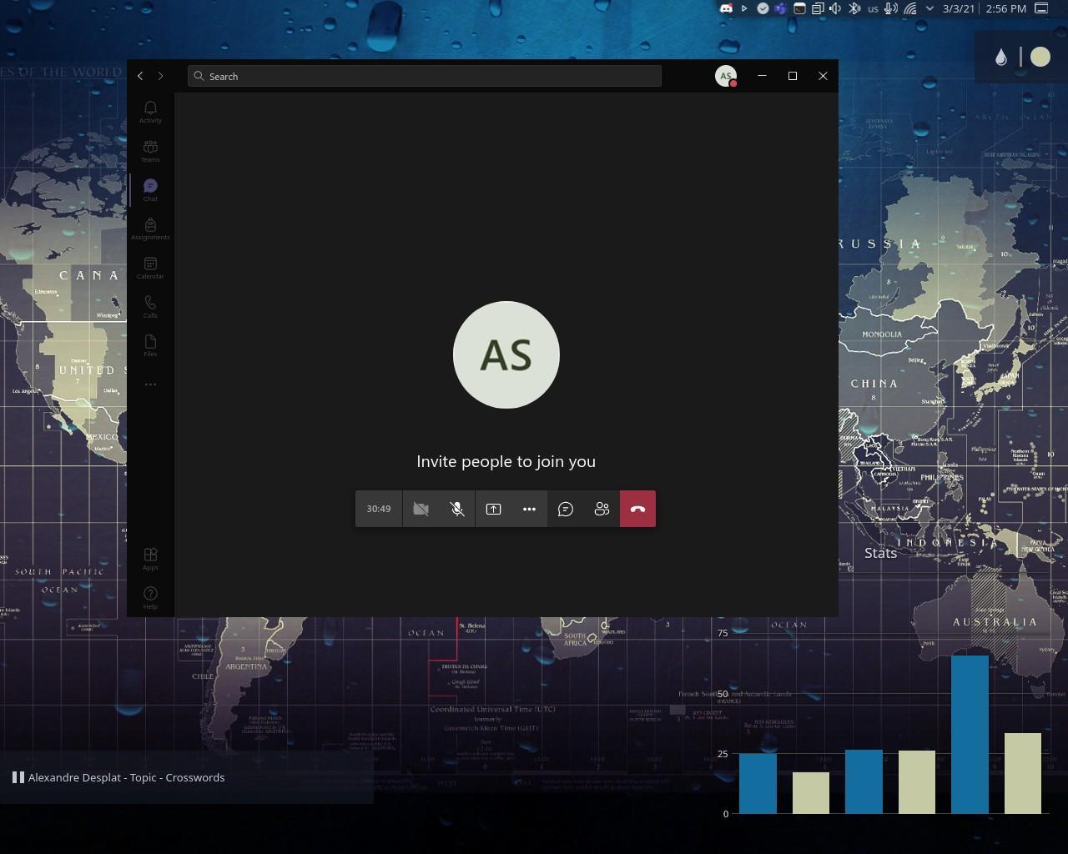Show the participants panel

coord(602,509)
